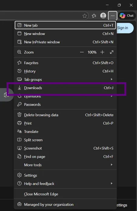This screenshot has width=137, height=211.
Task: Click the Ctrl+J shortcut text
Action: pyautogui.click(x=108, y=88)
